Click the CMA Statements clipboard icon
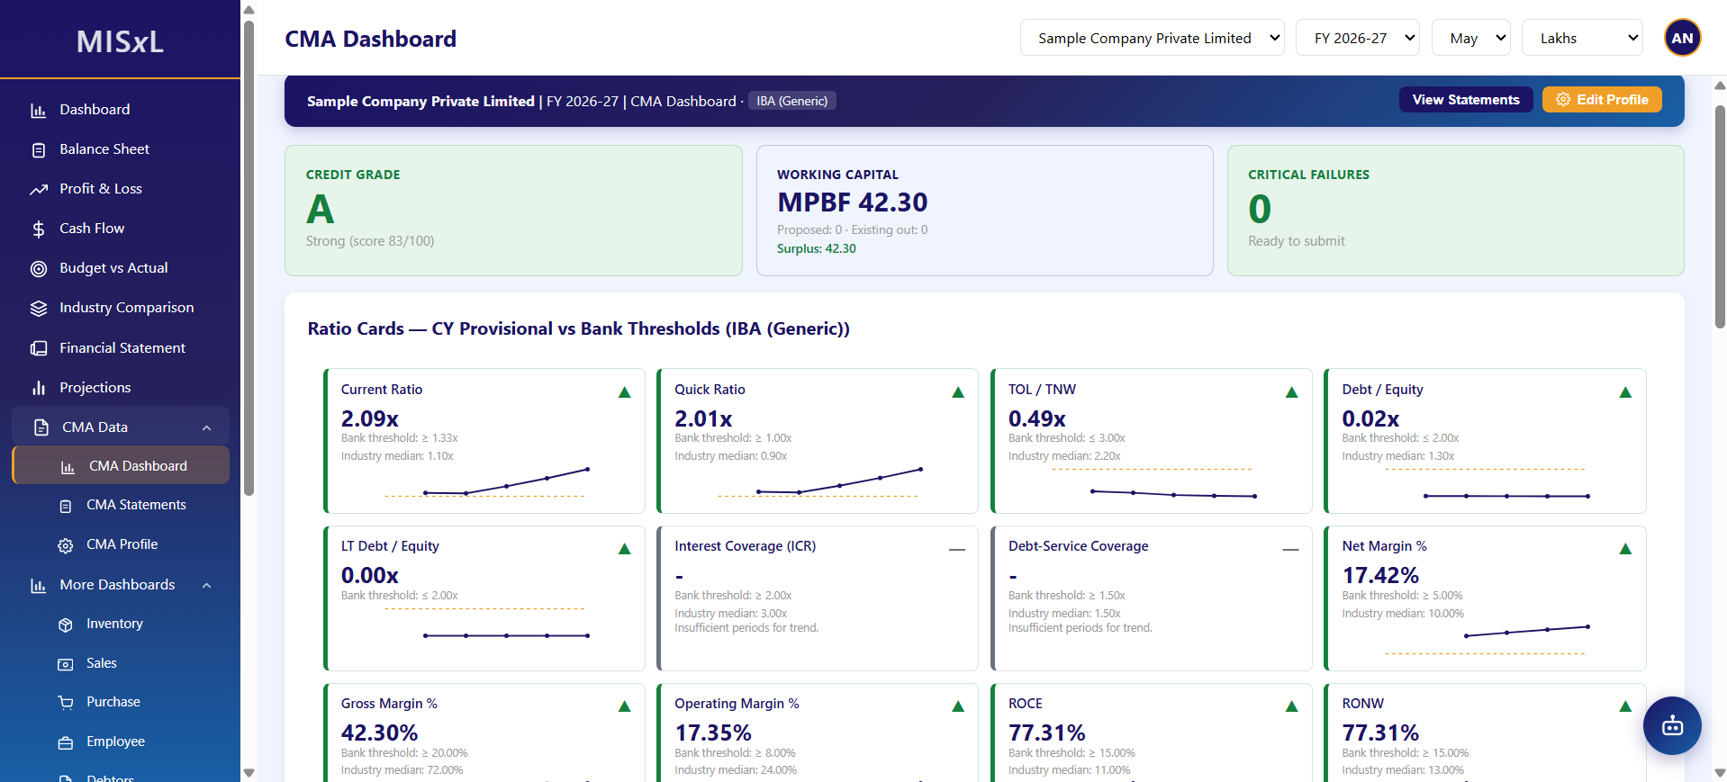Image resolution: width=1727 pixels, height=782 pixels. [x=66, y=507]
